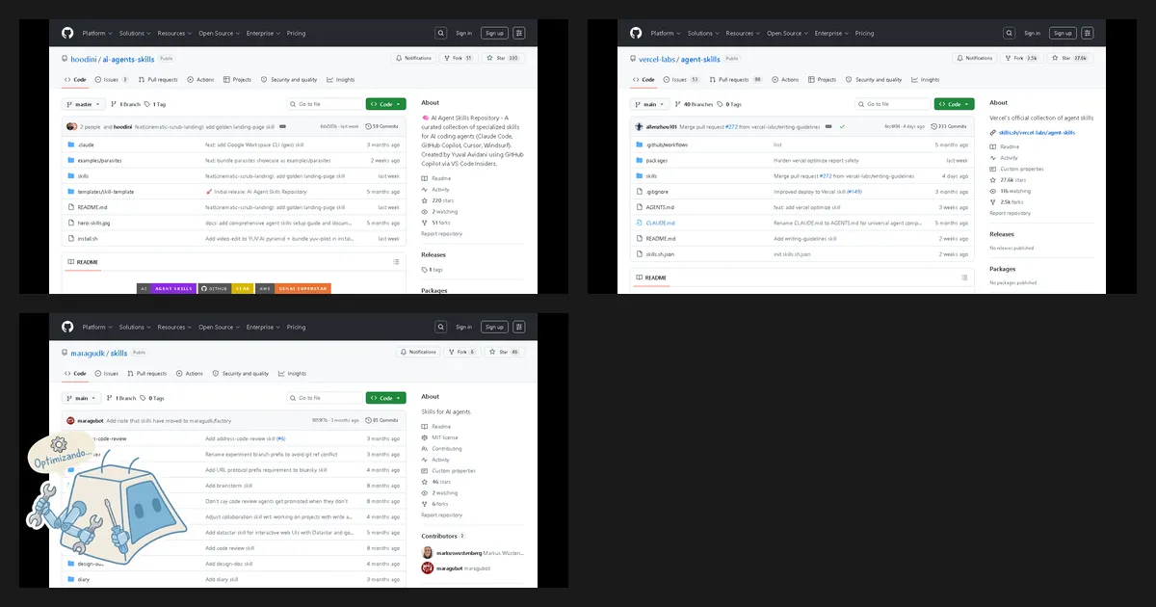
Task: Open Security and quality tab in vercel-labs repo
Action: pos(874,80)
